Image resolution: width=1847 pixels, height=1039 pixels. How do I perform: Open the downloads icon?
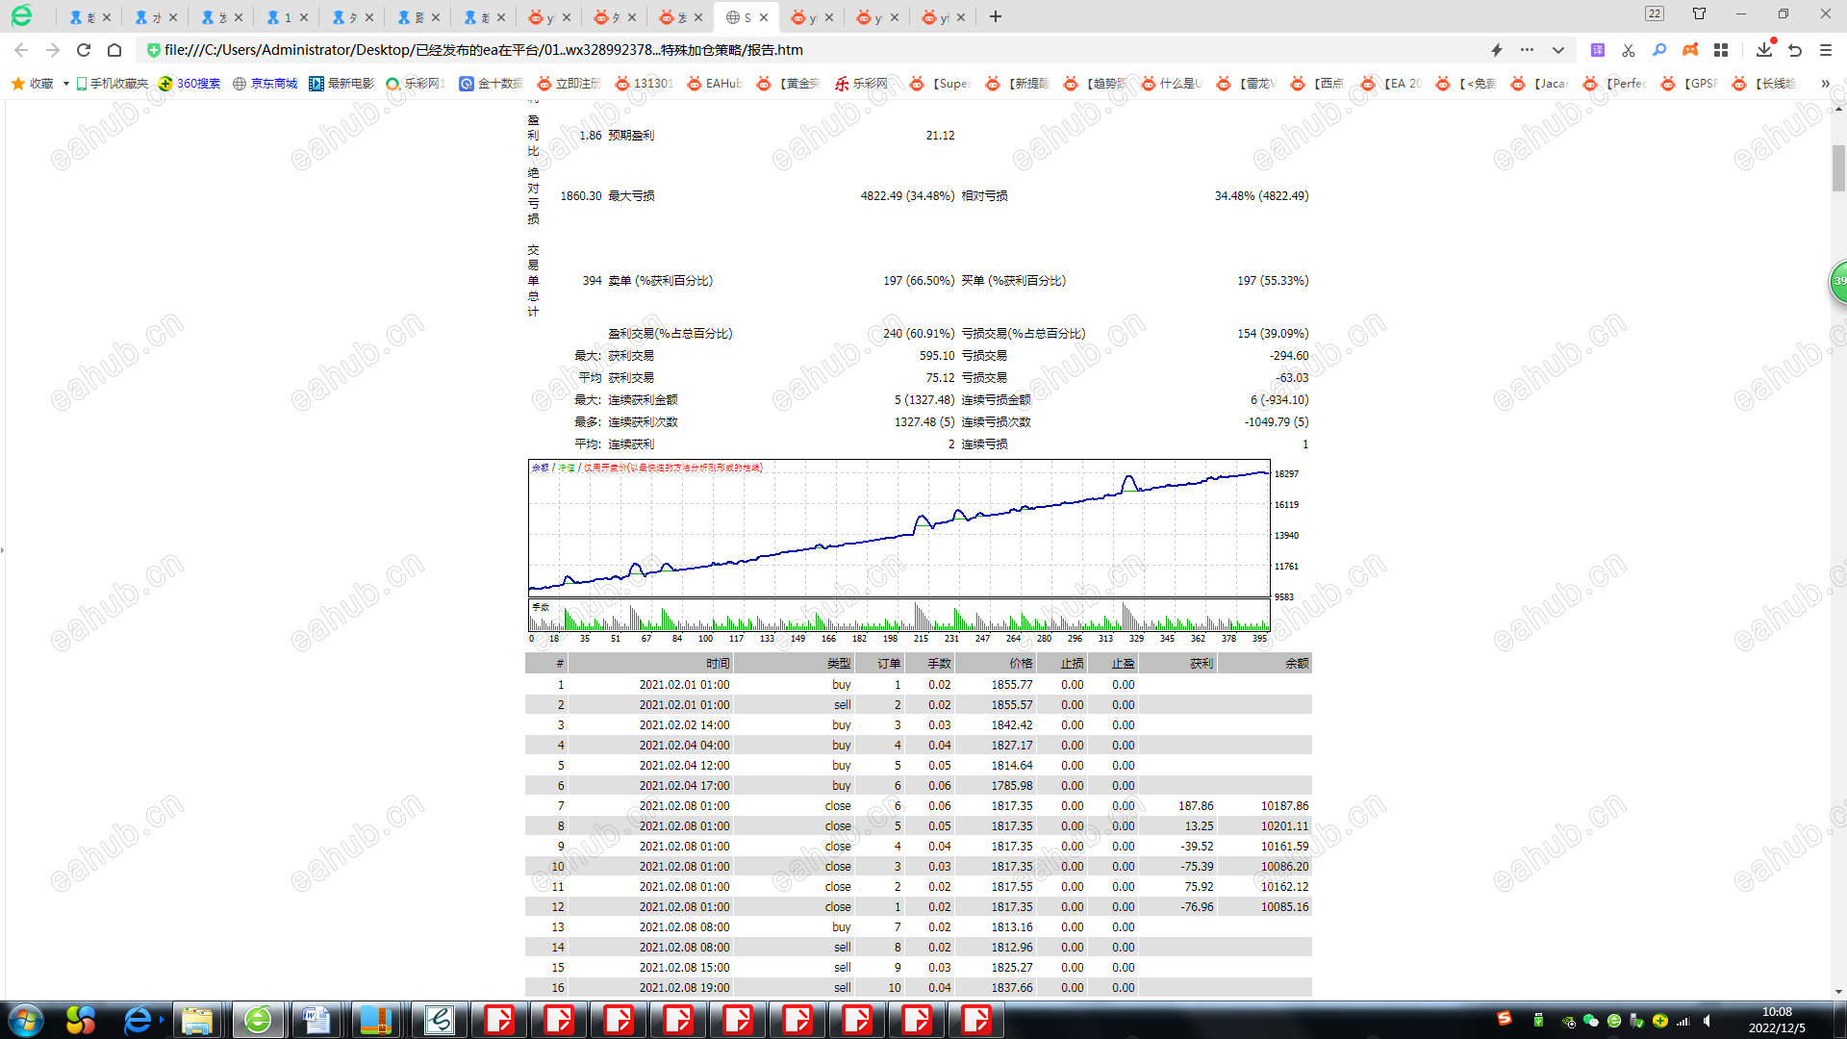click(x=1763, y=50)
